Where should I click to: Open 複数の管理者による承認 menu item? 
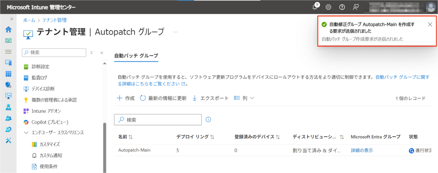(x=54, y=100)
